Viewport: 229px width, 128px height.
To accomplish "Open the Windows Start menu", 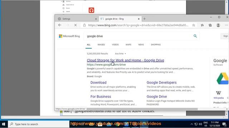I will [x=4, y=124].
